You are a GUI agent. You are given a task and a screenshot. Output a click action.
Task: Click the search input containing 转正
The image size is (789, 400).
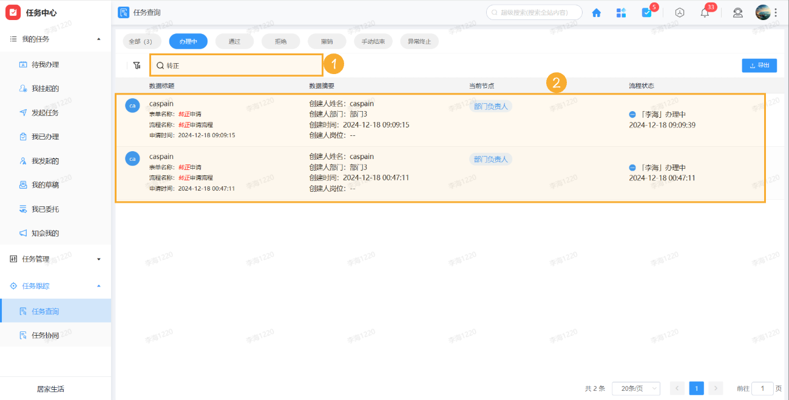click(x=236, y=64)
